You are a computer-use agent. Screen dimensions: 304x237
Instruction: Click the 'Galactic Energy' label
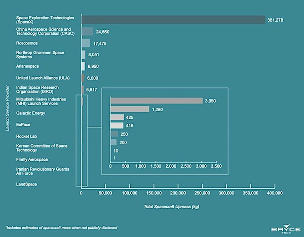(30, 113)
